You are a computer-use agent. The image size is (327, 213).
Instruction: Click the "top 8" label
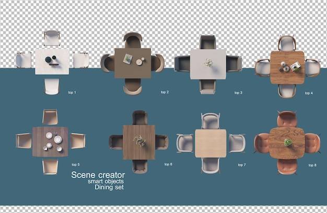[312, 165]
